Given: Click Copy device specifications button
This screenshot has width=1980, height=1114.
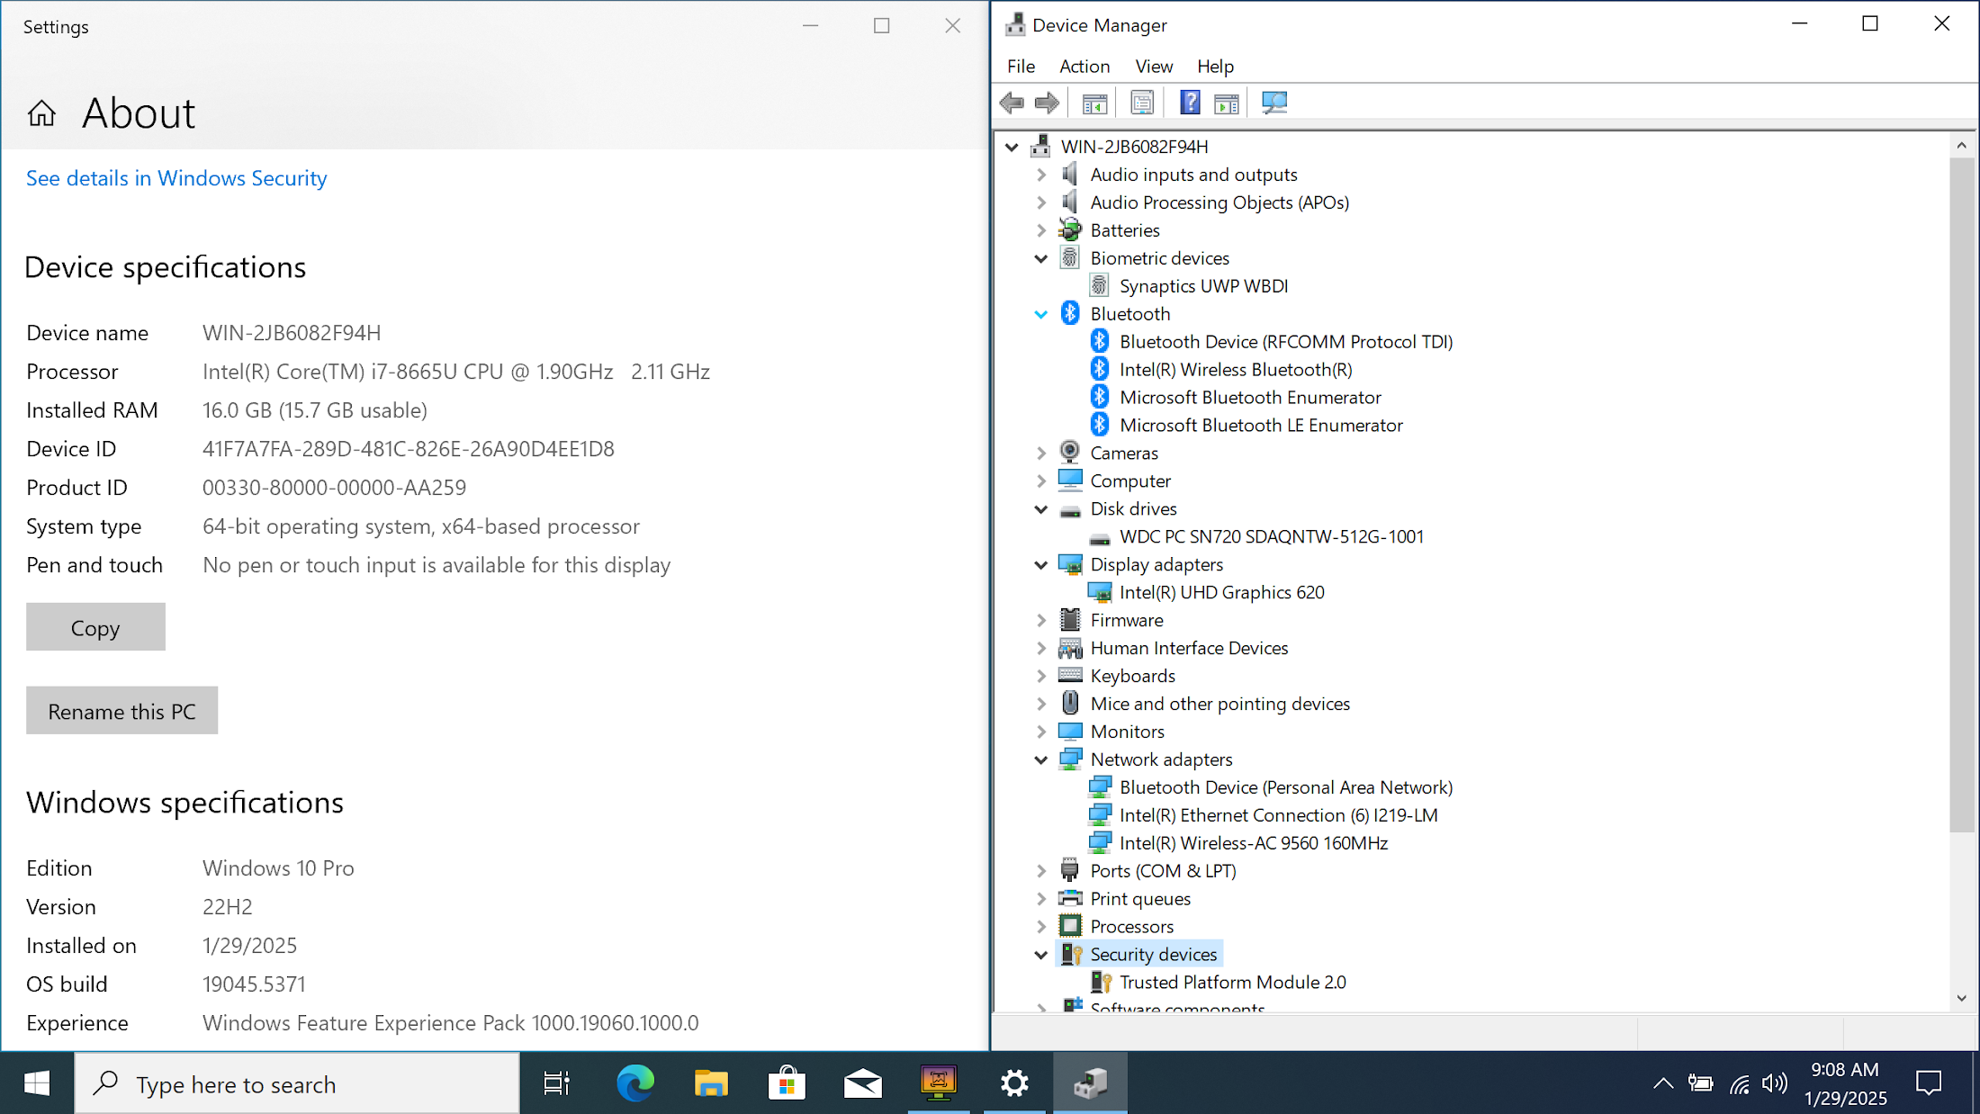Looking at the screenshot, I should (95, 627).
